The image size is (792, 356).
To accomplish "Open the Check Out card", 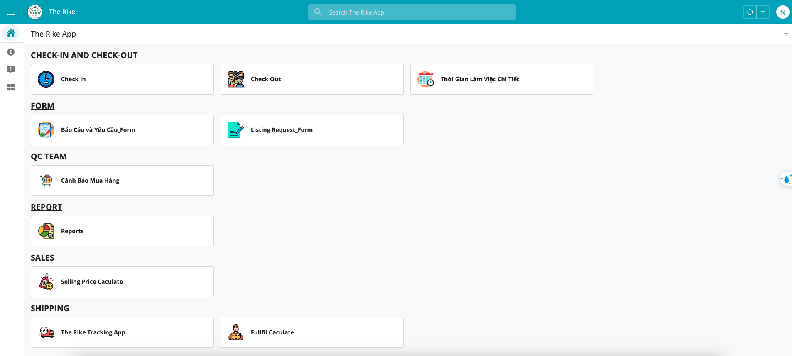I will 312,79.
